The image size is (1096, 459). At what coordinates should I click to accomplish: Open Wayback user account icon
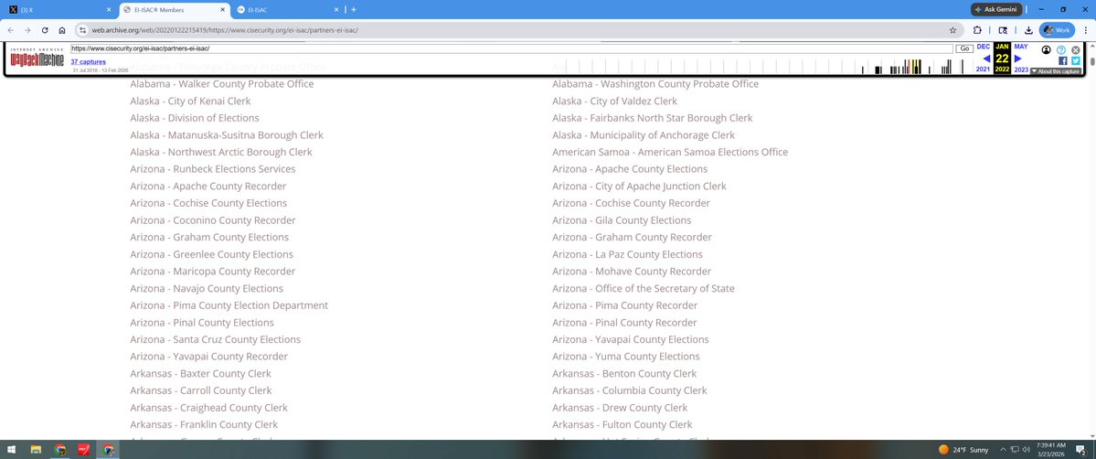(1048, 49)
